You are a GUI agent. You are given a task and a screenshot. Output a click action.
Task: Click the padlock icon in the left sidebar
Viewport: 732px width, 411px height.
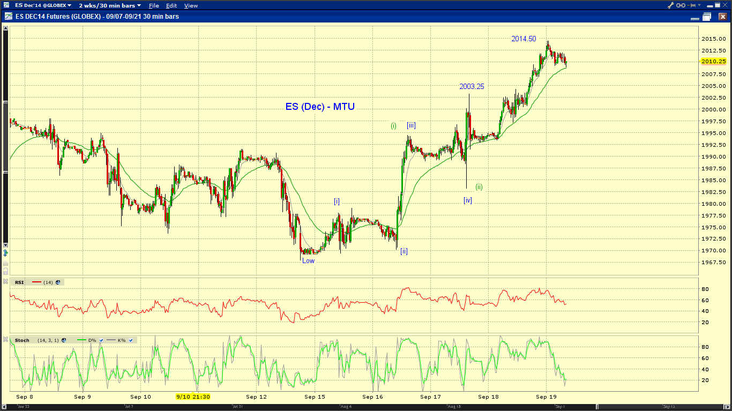tap(5, 271)
